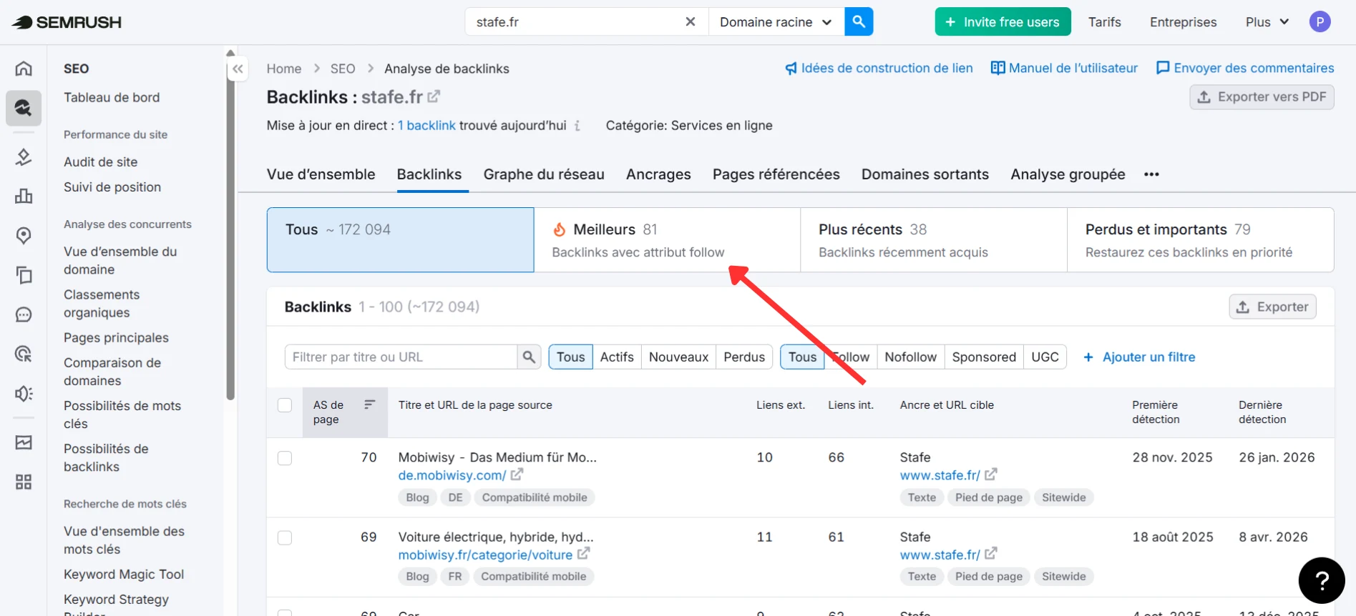
Task: Click the Semrush logo
Action: coord(67,22)
